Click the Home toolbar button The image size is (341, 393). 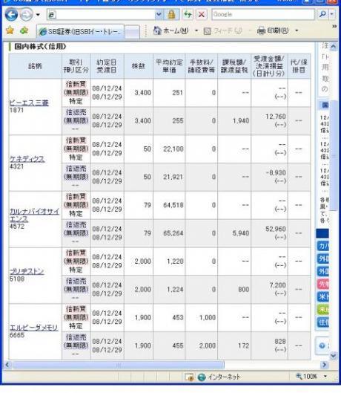tap(171, 30)
